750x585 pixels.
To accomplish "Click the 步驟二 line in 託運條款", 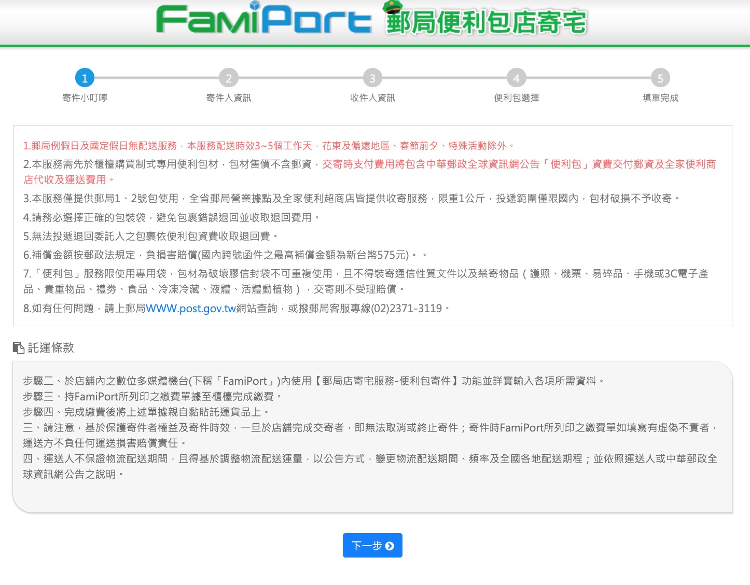I will pos(314,381).
